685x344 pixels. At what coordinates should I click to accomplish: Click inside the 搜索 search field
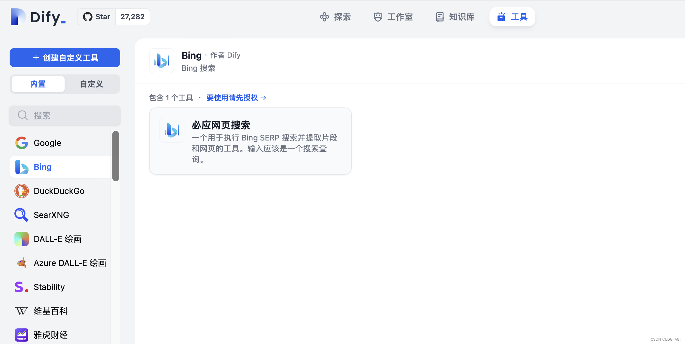coord(65,115)
